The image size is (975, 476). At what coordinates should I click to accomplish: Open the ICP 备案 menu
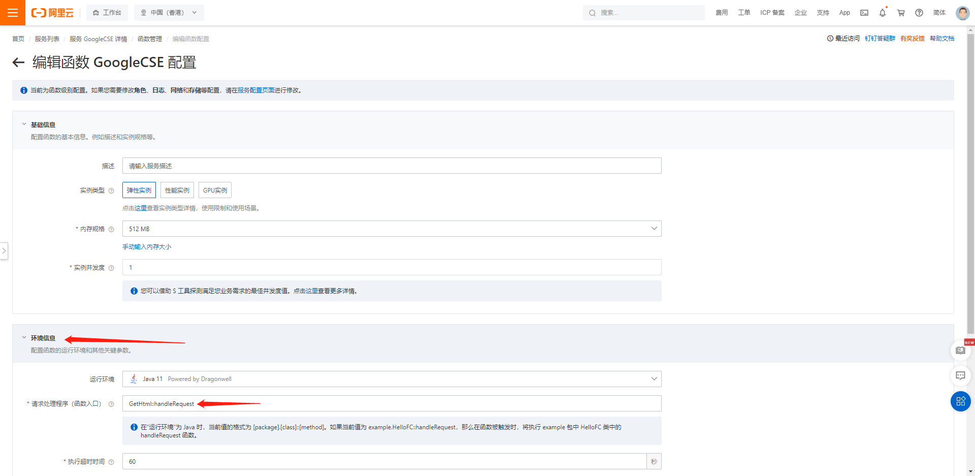coord(772,13)
